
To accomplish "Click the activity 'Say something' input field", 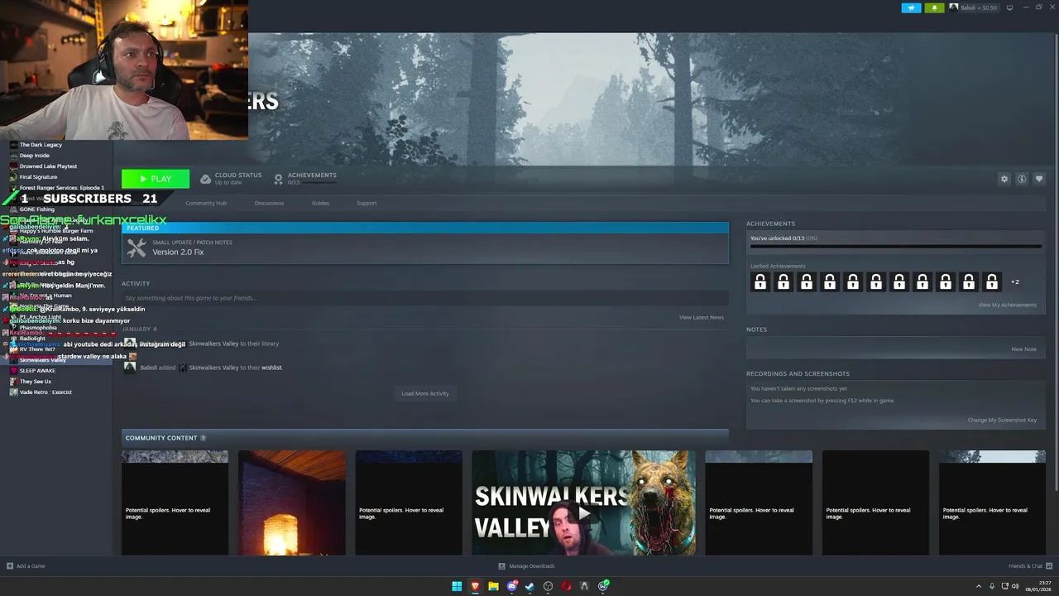I will [425, 298].
